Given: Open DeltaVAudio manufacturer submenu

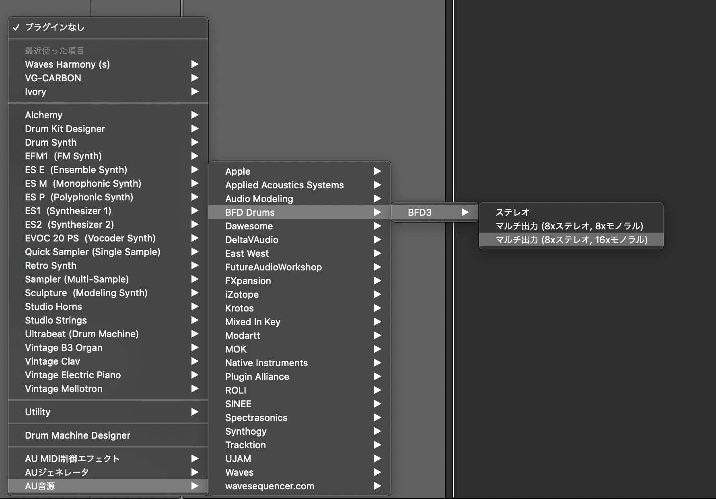Looking at the screenshot, I should 300,240.
